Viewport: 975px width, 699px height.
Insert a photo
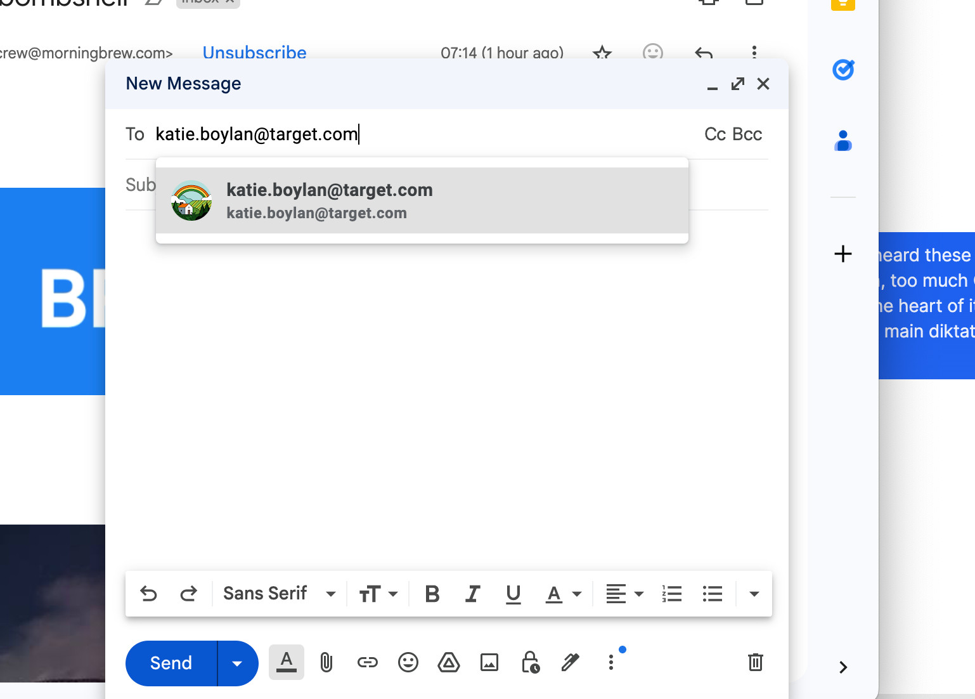[x=489, y=663]
